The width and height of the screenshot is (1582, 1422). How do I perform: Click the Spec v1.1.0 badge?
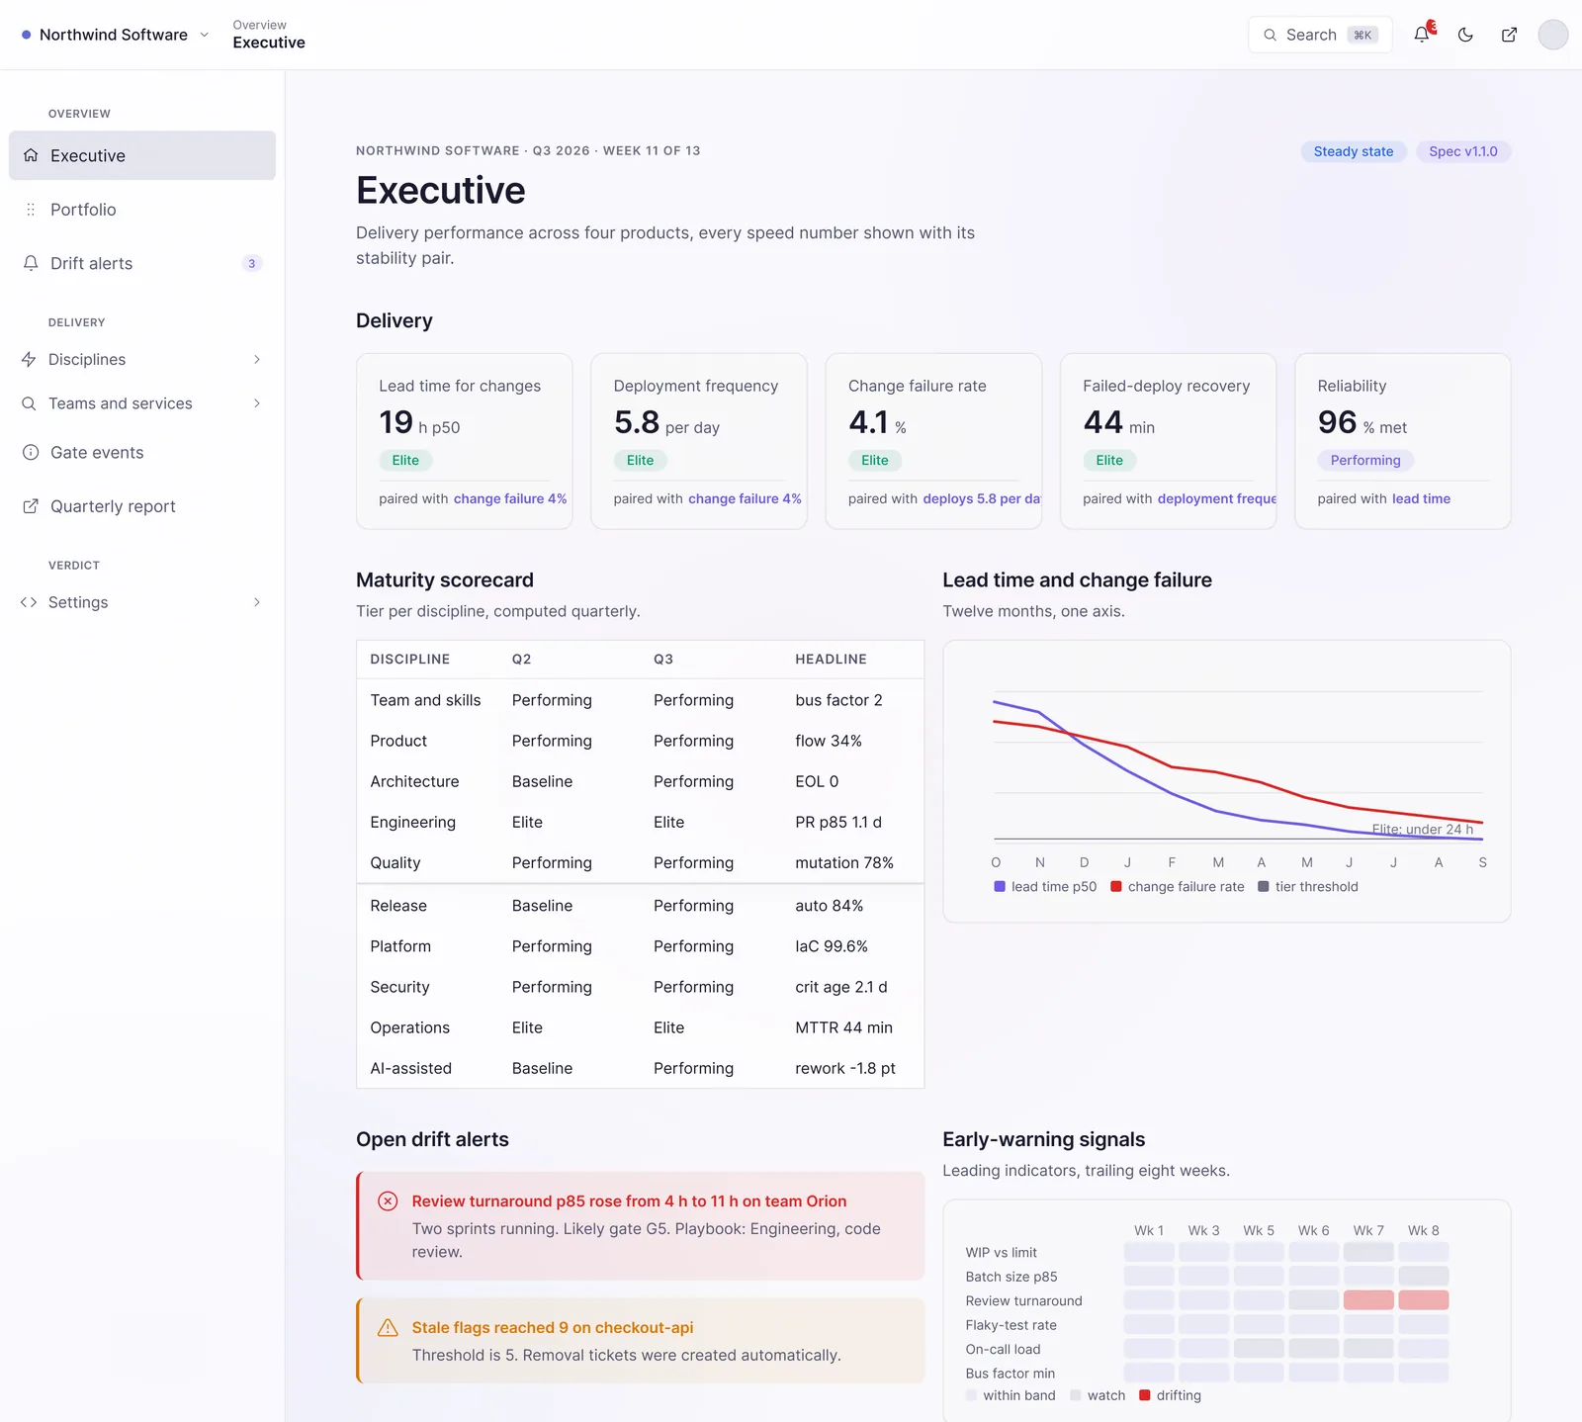[x=1463, y=151]
